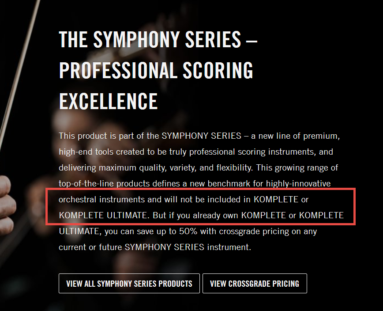This screenshot has width=383, height=311.
Task: Click 'current or future SYMPHONY SERIES instrument' line
Action: click(x=155, y=247)
